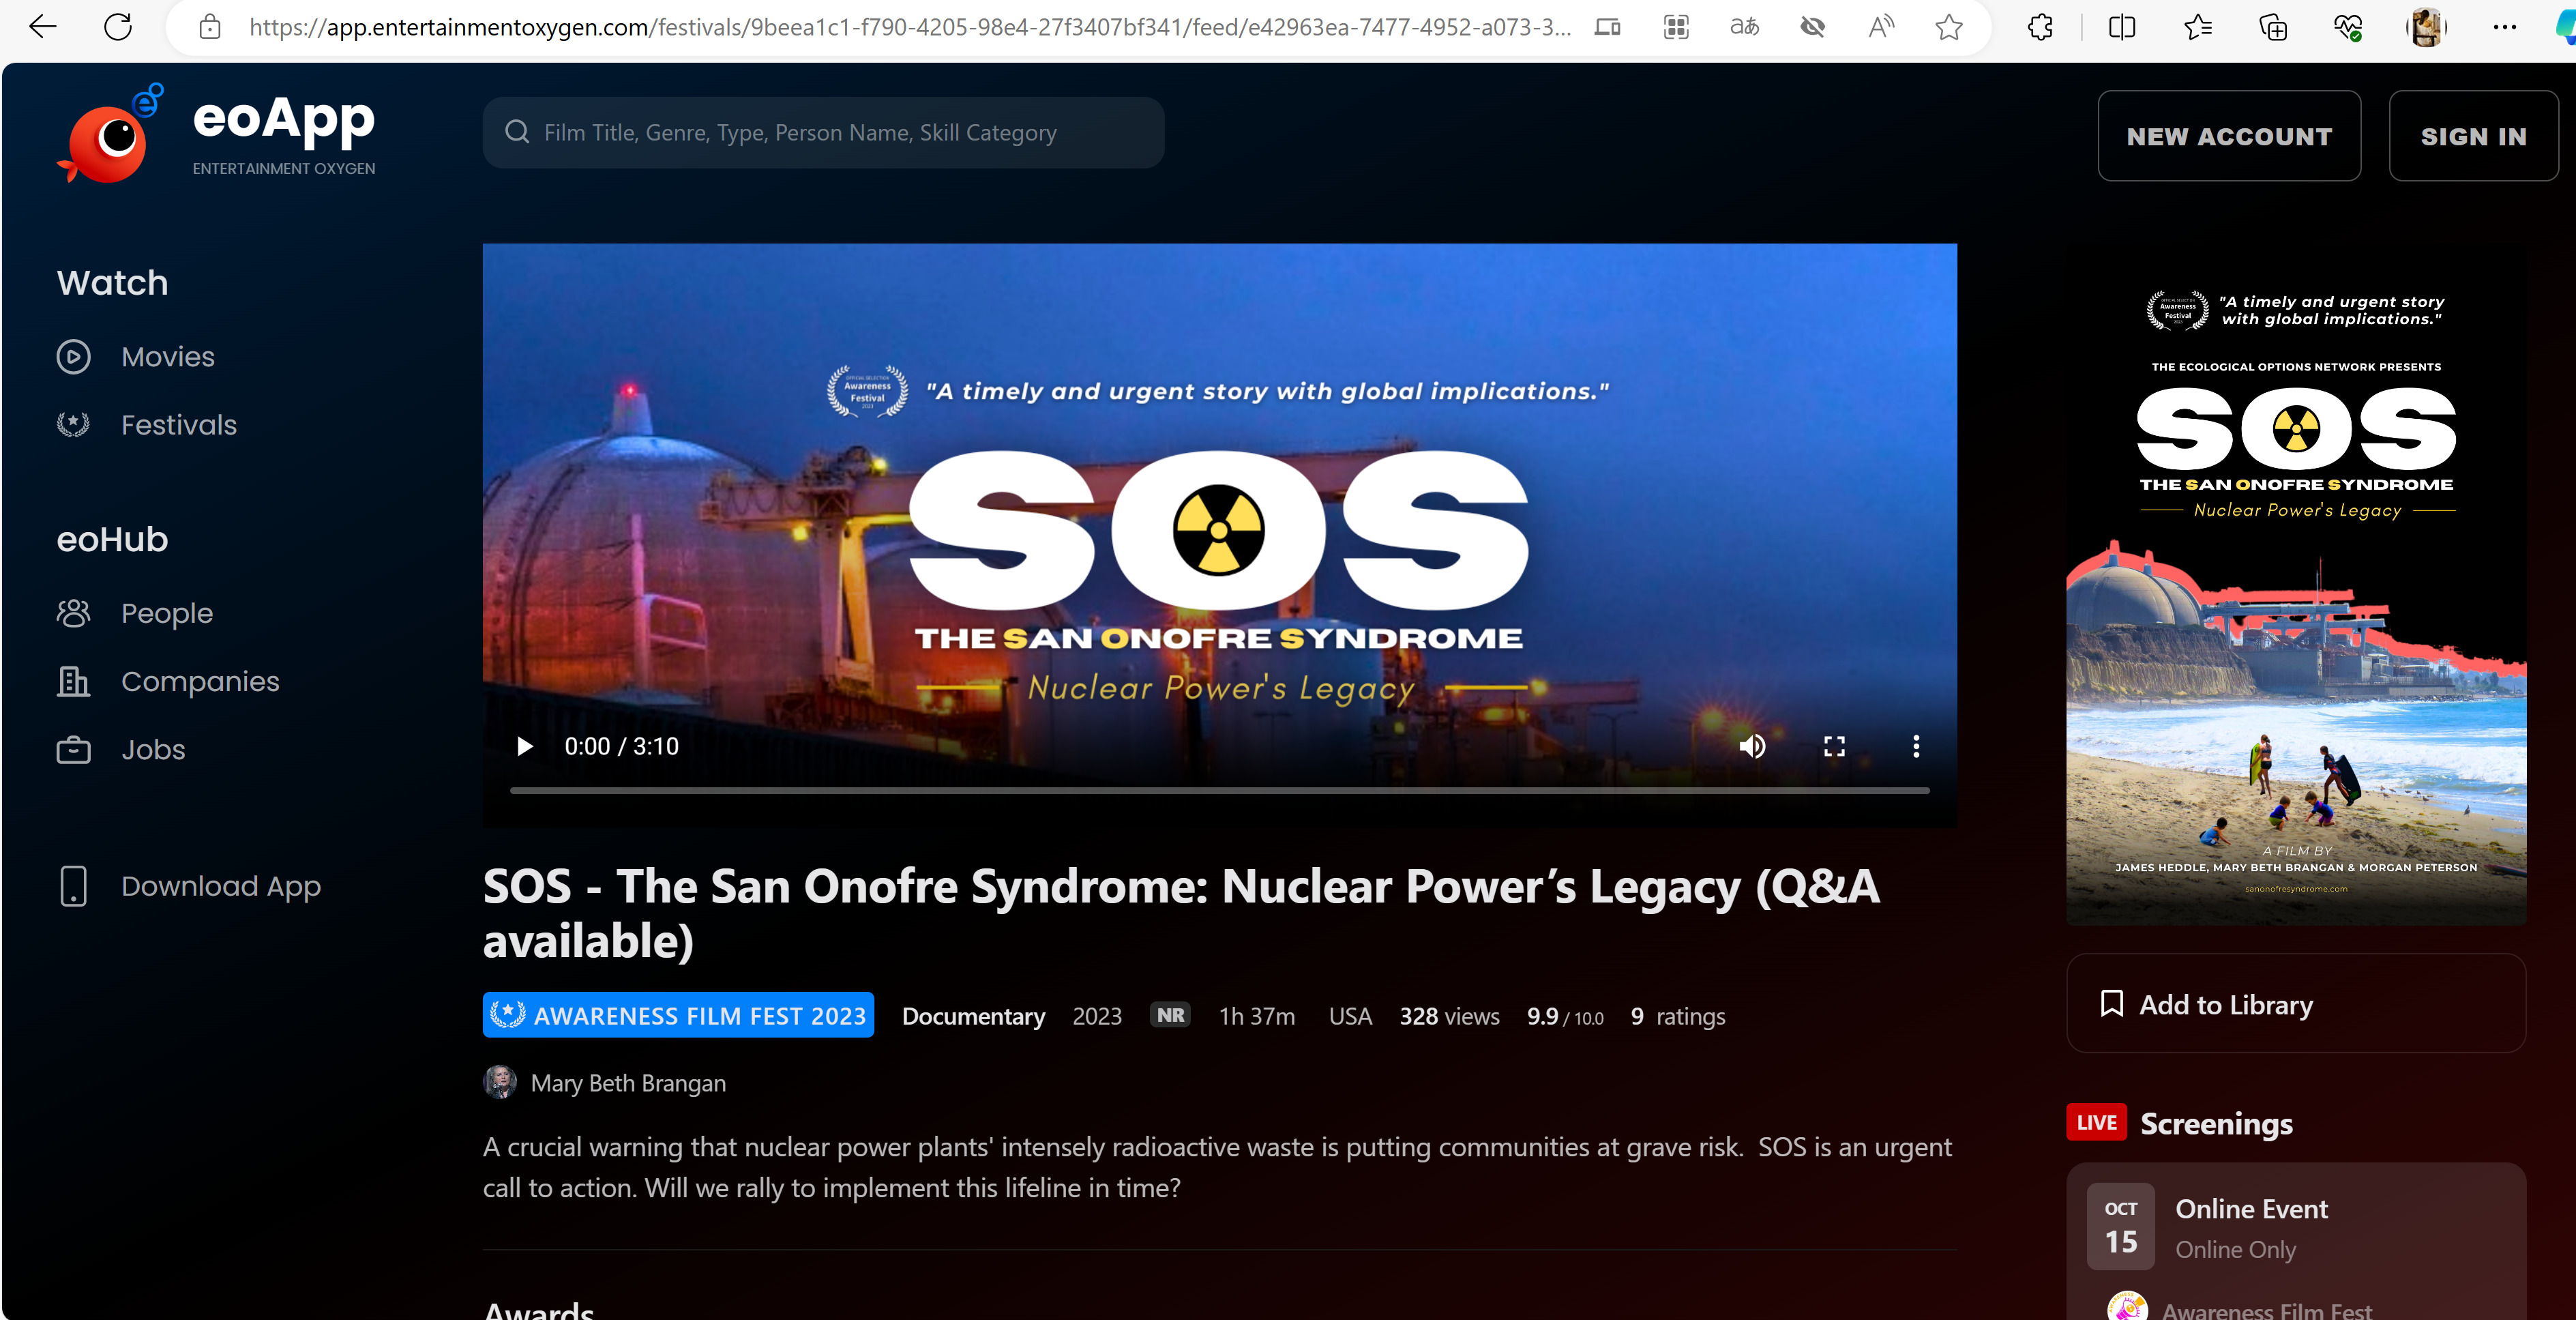2576x1320 pixels.
Task: Click the NEW ACCOUNT button
Action: pos(2229,136)
